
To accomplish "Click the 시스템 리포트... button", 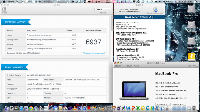I will point(163,104).
